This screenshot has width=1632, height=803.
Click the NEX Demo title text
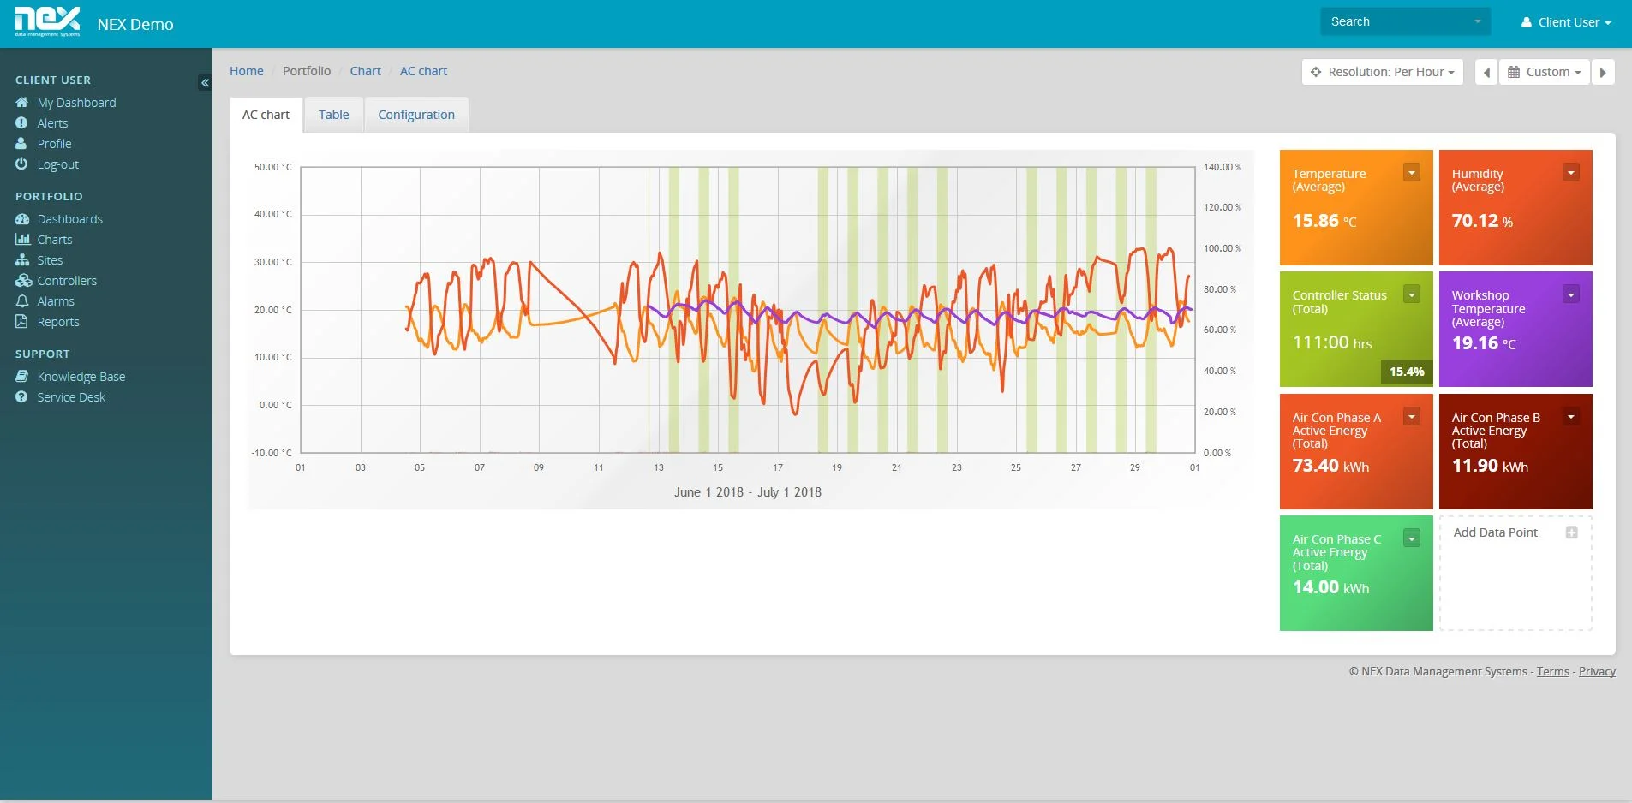pos(135,24)
